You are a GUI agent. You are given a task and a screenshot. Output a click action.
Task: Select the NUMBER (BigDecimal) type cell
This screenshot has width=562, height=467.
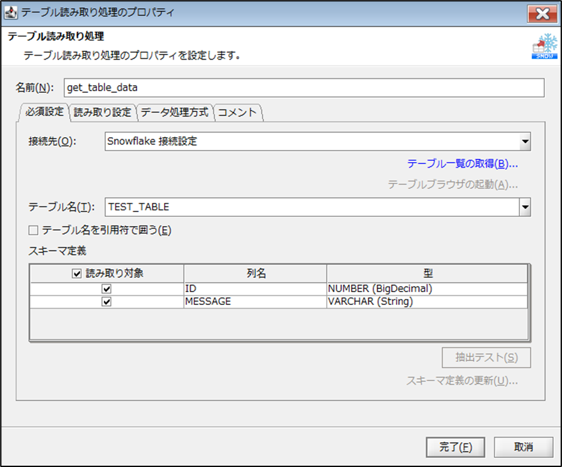point(427,289)
